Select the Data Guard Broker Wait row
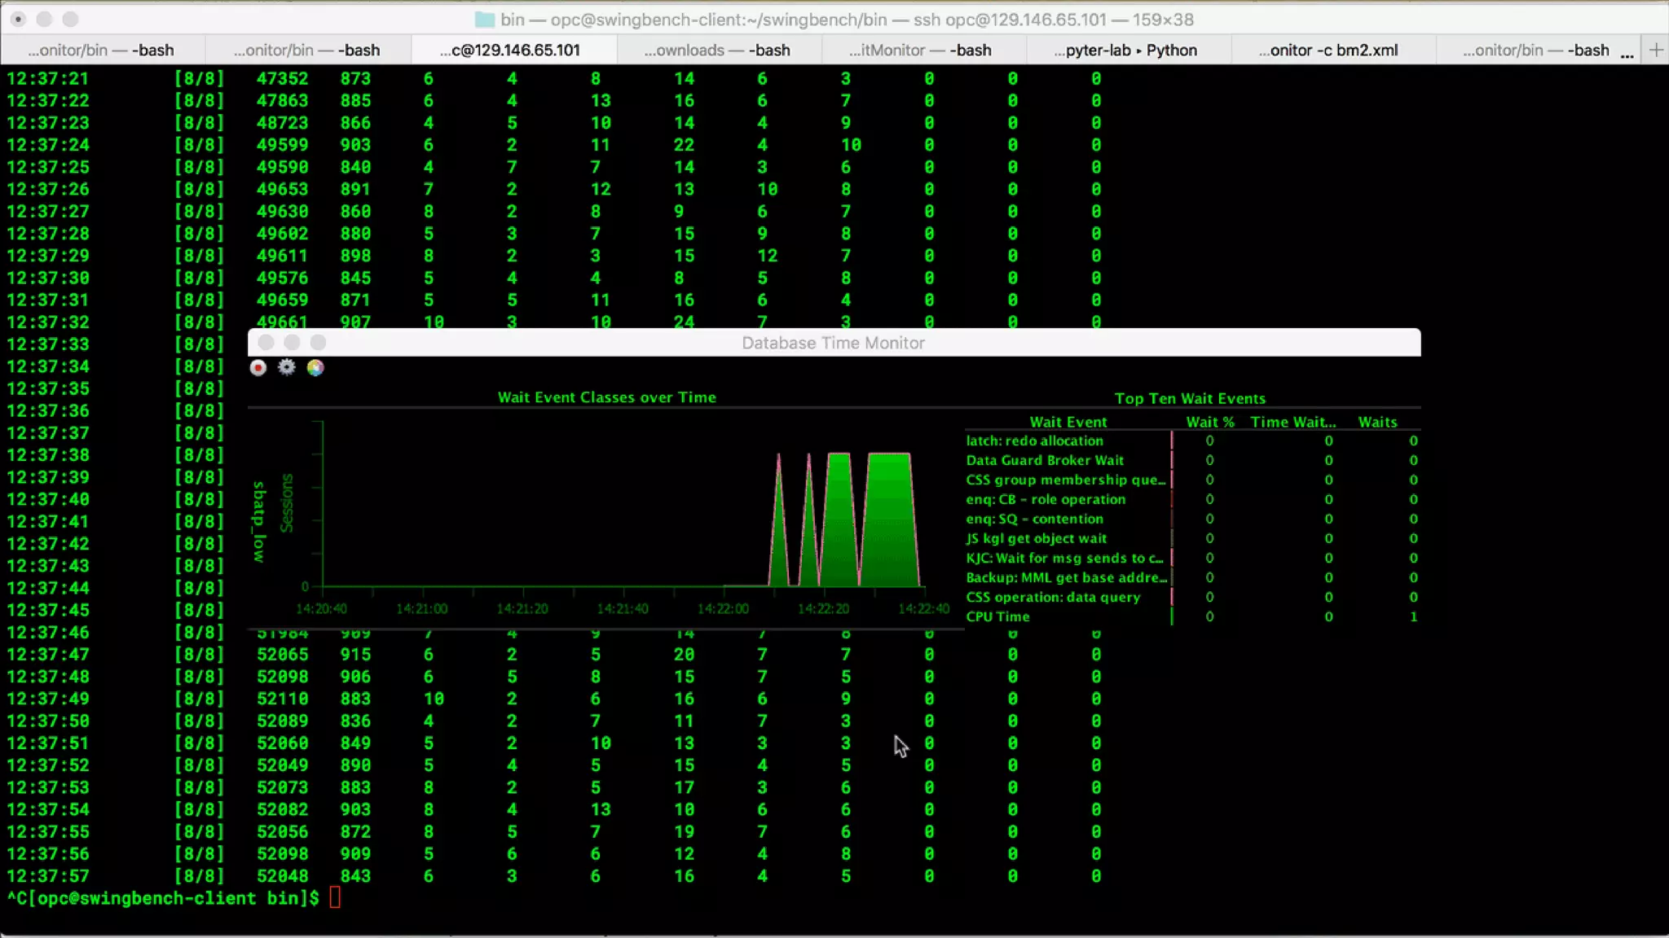 pos(1044,460)
